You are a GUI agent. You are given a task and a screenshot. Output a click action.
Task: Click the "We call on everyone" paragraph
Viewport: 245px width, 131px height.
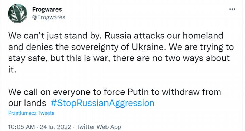[x=115, y=97]
